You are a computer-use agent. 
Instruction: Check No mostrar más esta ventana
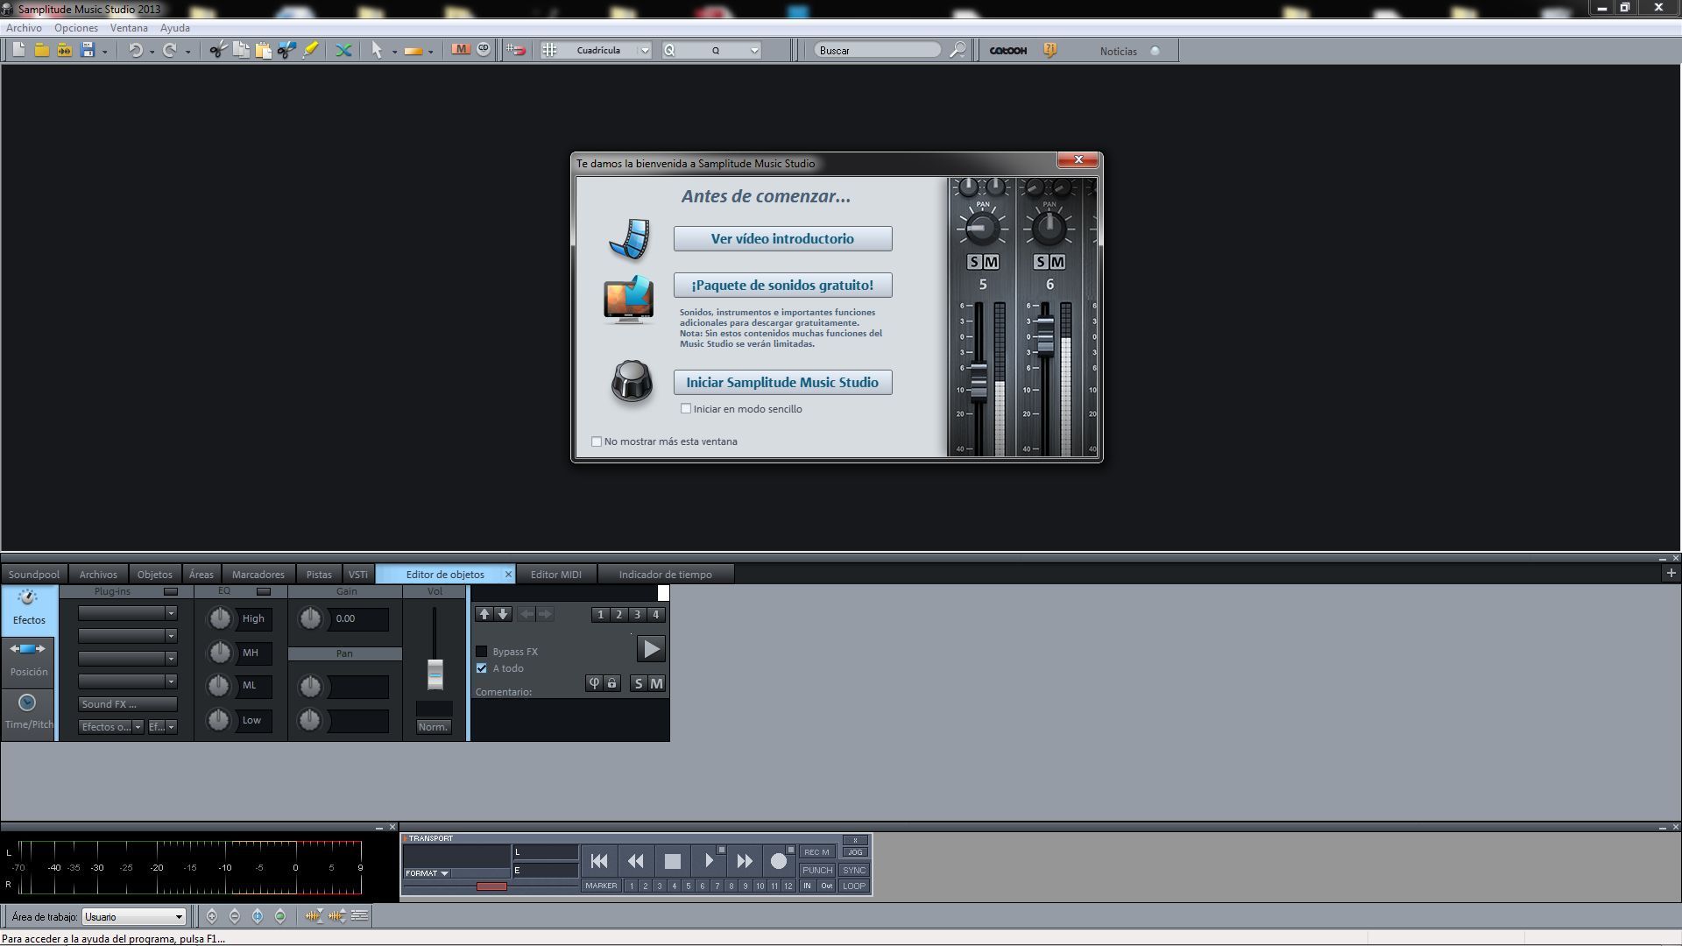[x=597, y=441]
